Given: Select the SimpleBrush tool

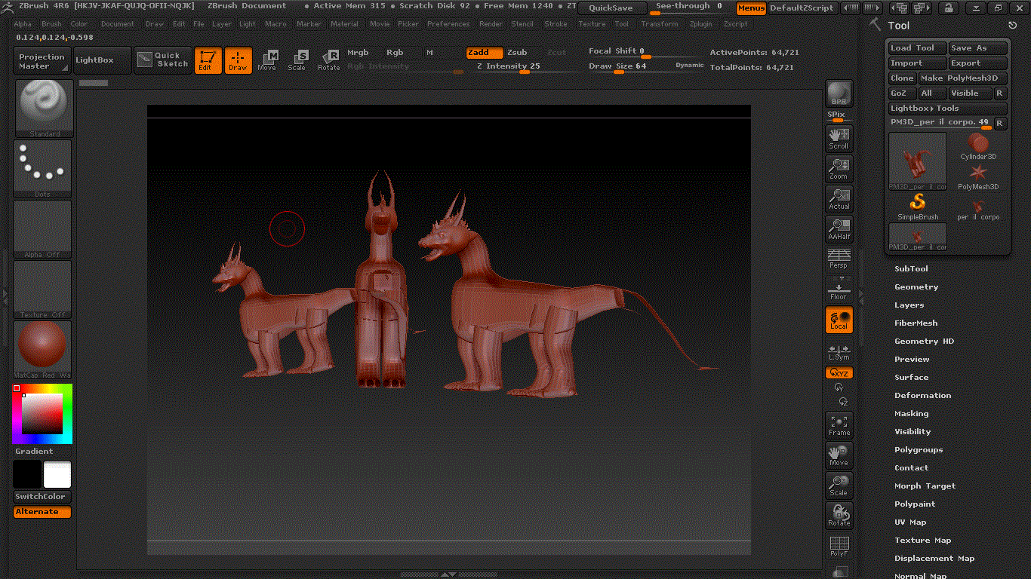Looking at the screenshot, I should pos(918,207).
